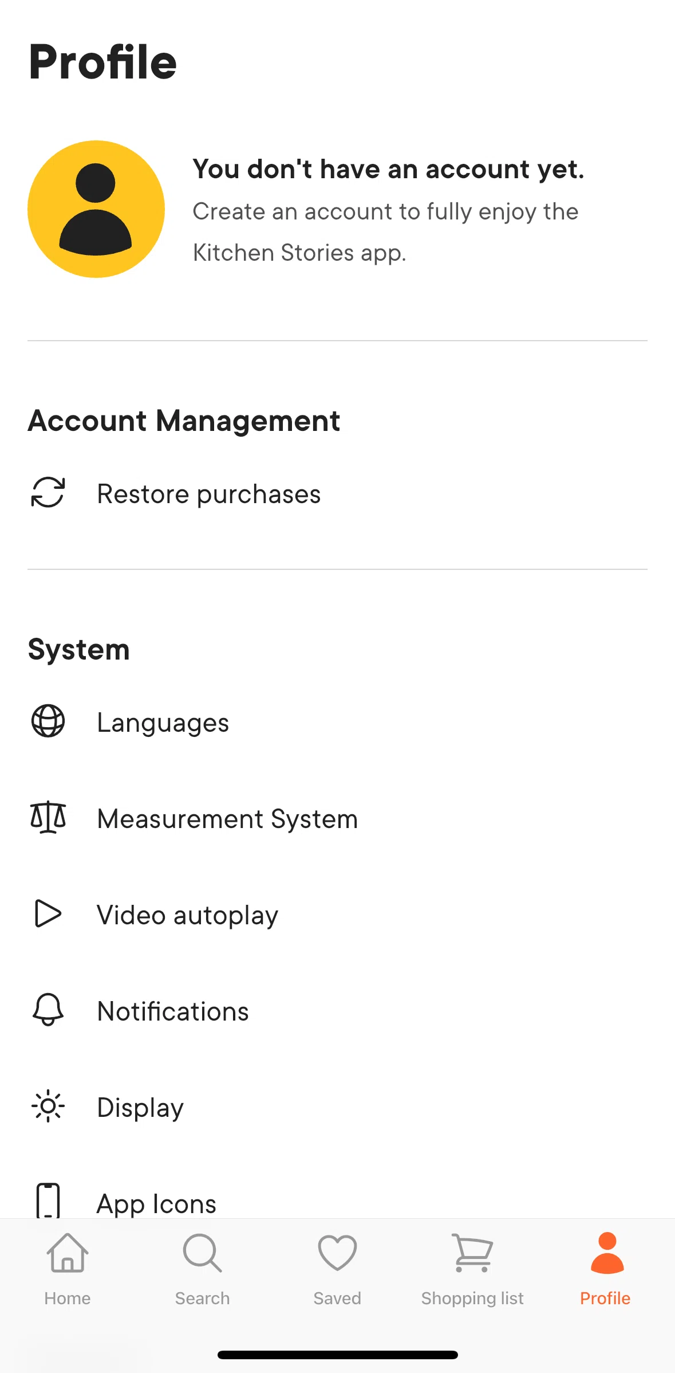
Task: Open the Languages setting
Action: (x=337, y=722)
